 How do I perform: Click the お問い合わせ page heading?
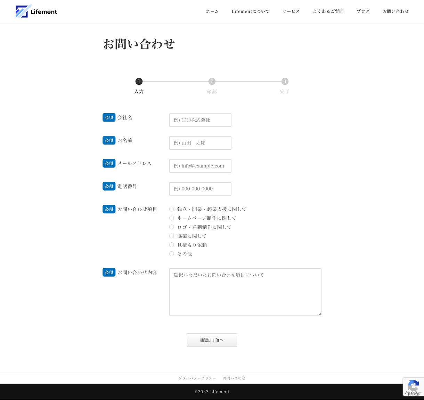[139, 44]
